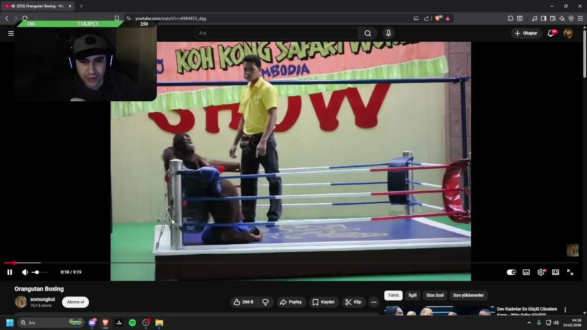
Task: Click the page vertical scrollbar
Action: pos(585,54)
